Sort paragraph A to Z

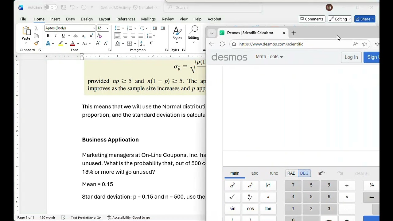[142, 44]
